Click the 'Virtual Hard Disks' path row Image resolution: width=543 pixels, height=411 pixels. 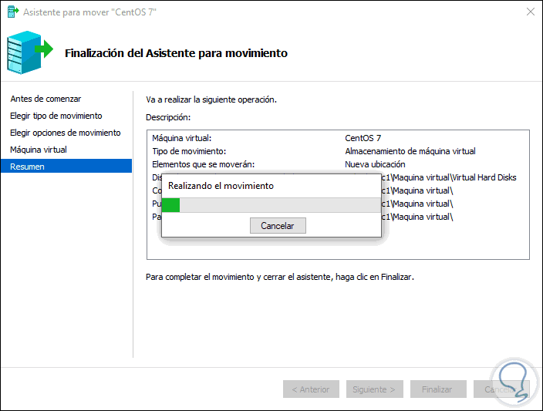coord(448,177)
